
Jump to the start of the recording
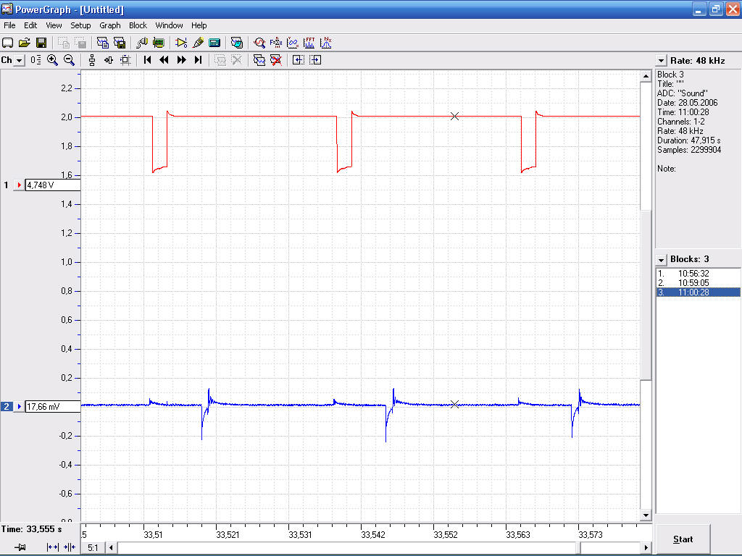tap(147, 60)
